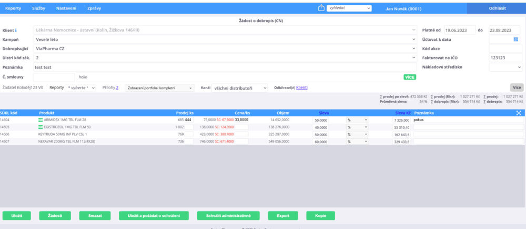Click the info icon next to Klient
526x229 pixels.
point(16,30)
